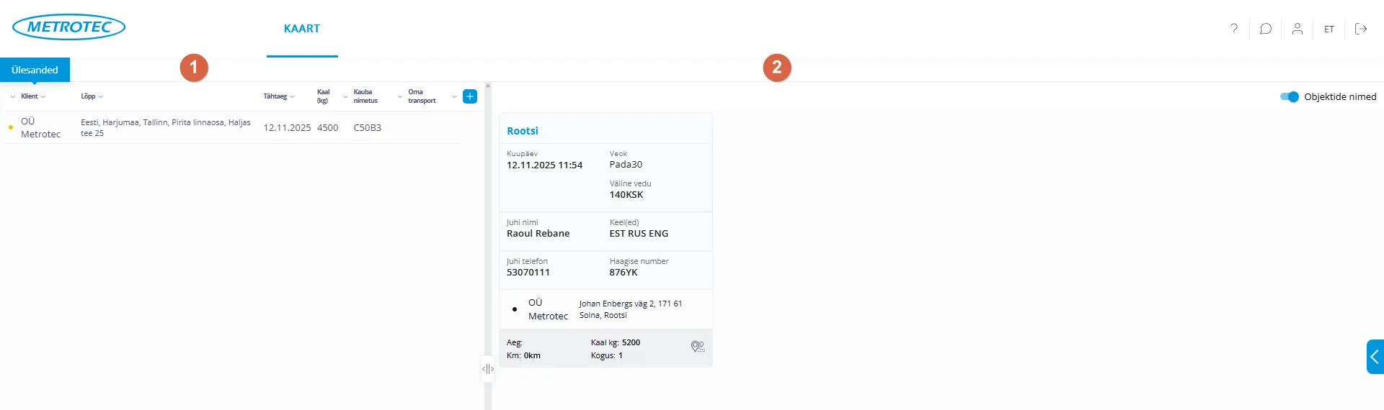The height and width of the screenshot is (410, 1384).
Task: Click the logout icon
Action: tap(1361, 29)
